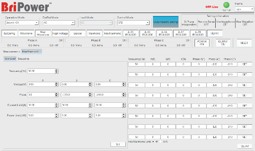Select the % Interharmonic Unit radio button
Screen dimensions: 255x151
click(x=153, y=141)
